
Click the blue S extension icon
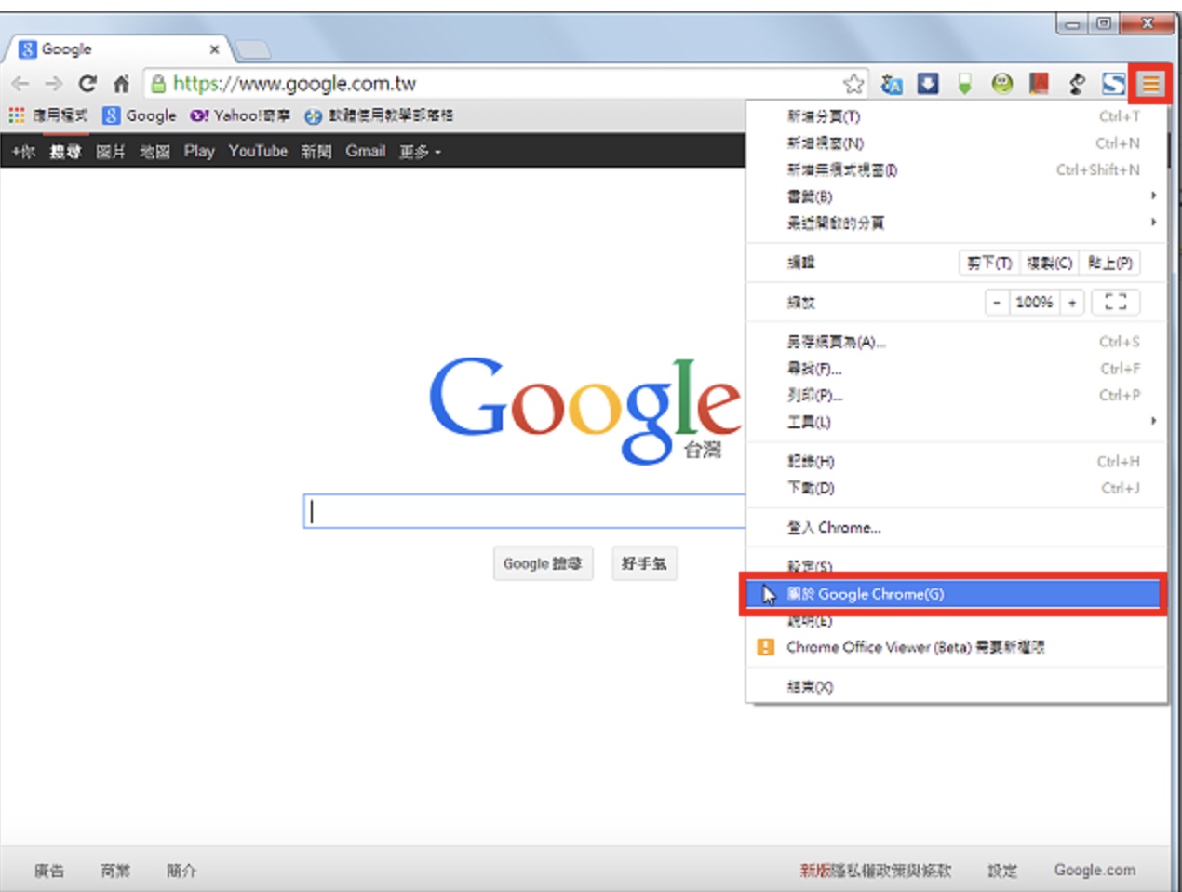tap(1114, 84)
